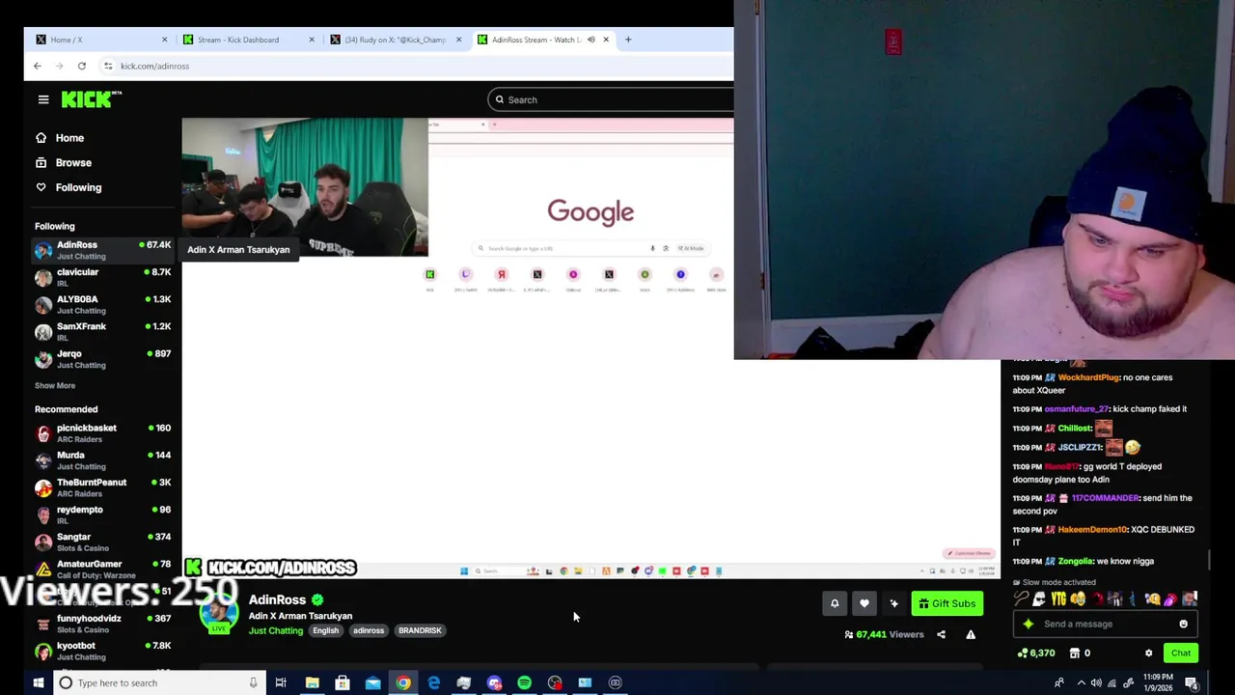
Task: Open Browse in Kick sidebar
Action: tap(73, 163)
